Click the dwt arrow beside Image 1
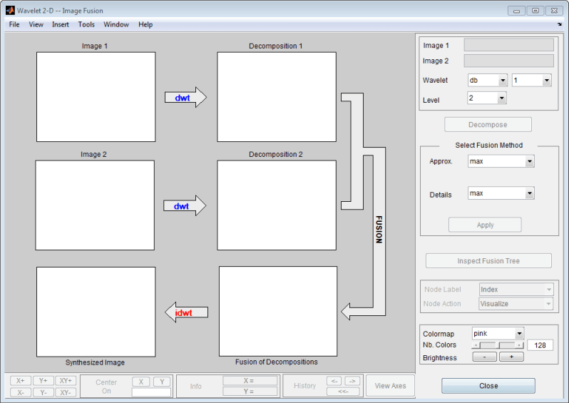The image size is (569, 403). [x=185, y=97]
